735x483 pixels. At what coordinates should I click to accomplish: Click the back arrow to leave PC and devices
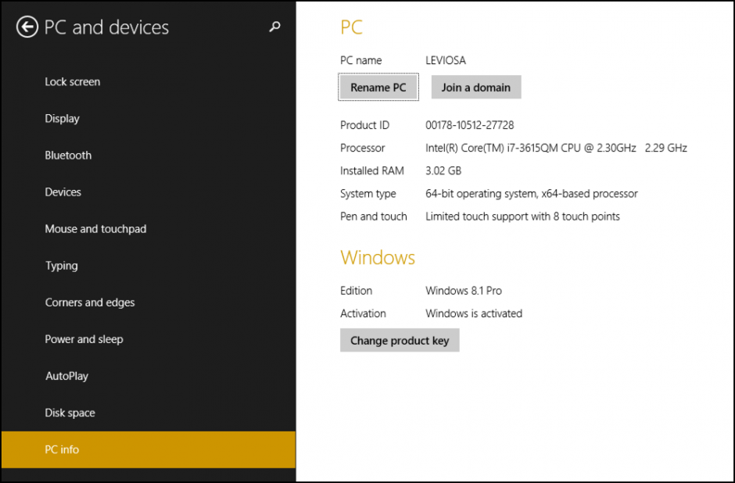click(26, 27)
